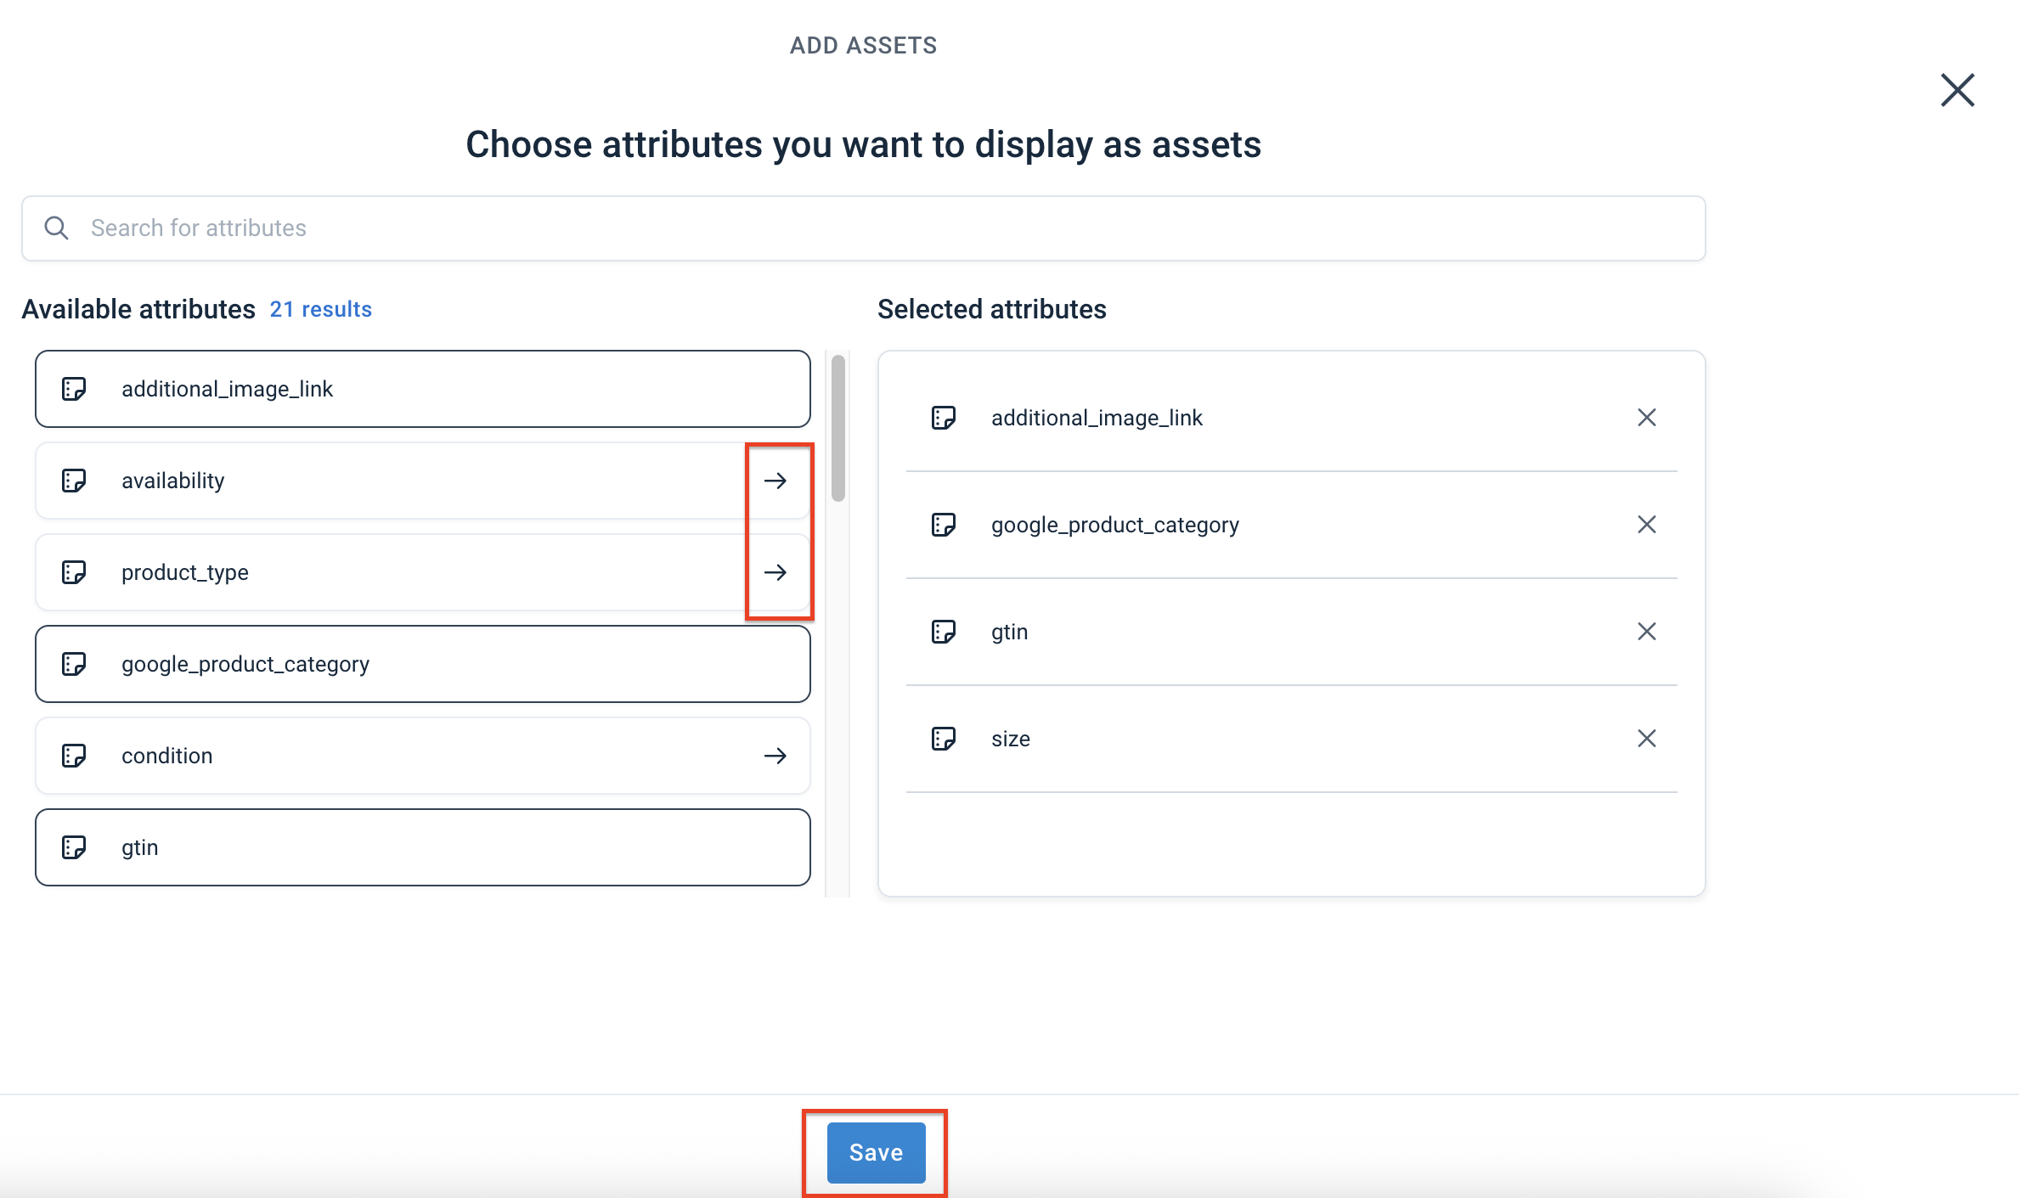
Task: Remove gtin from selected attributes
Action: (x=1646, y=631)
